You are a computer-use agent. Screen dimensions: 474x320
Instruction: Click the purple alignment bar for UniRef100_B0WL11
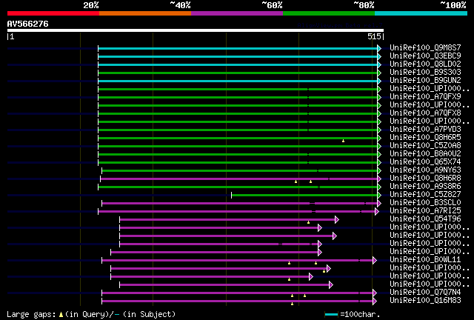tap(237, 261)
